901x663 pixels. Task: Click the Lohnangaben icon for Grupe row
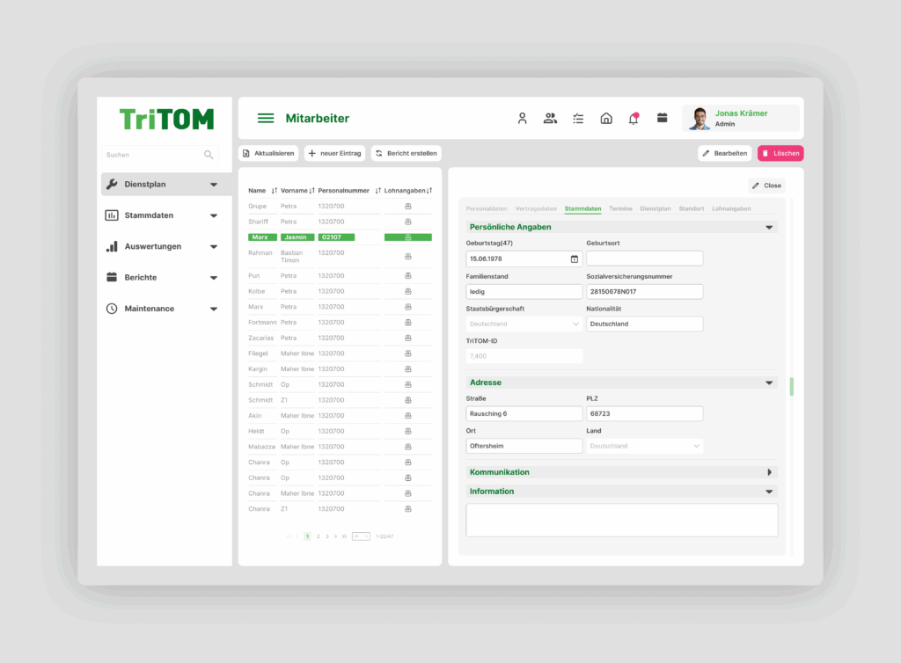(408, 206)
